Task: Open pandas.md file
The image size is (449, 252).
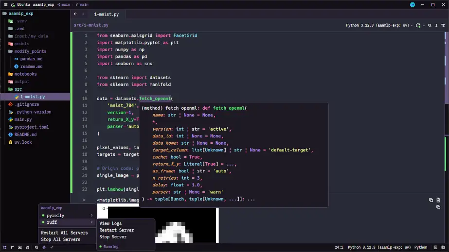Action: tap(35, 59)
